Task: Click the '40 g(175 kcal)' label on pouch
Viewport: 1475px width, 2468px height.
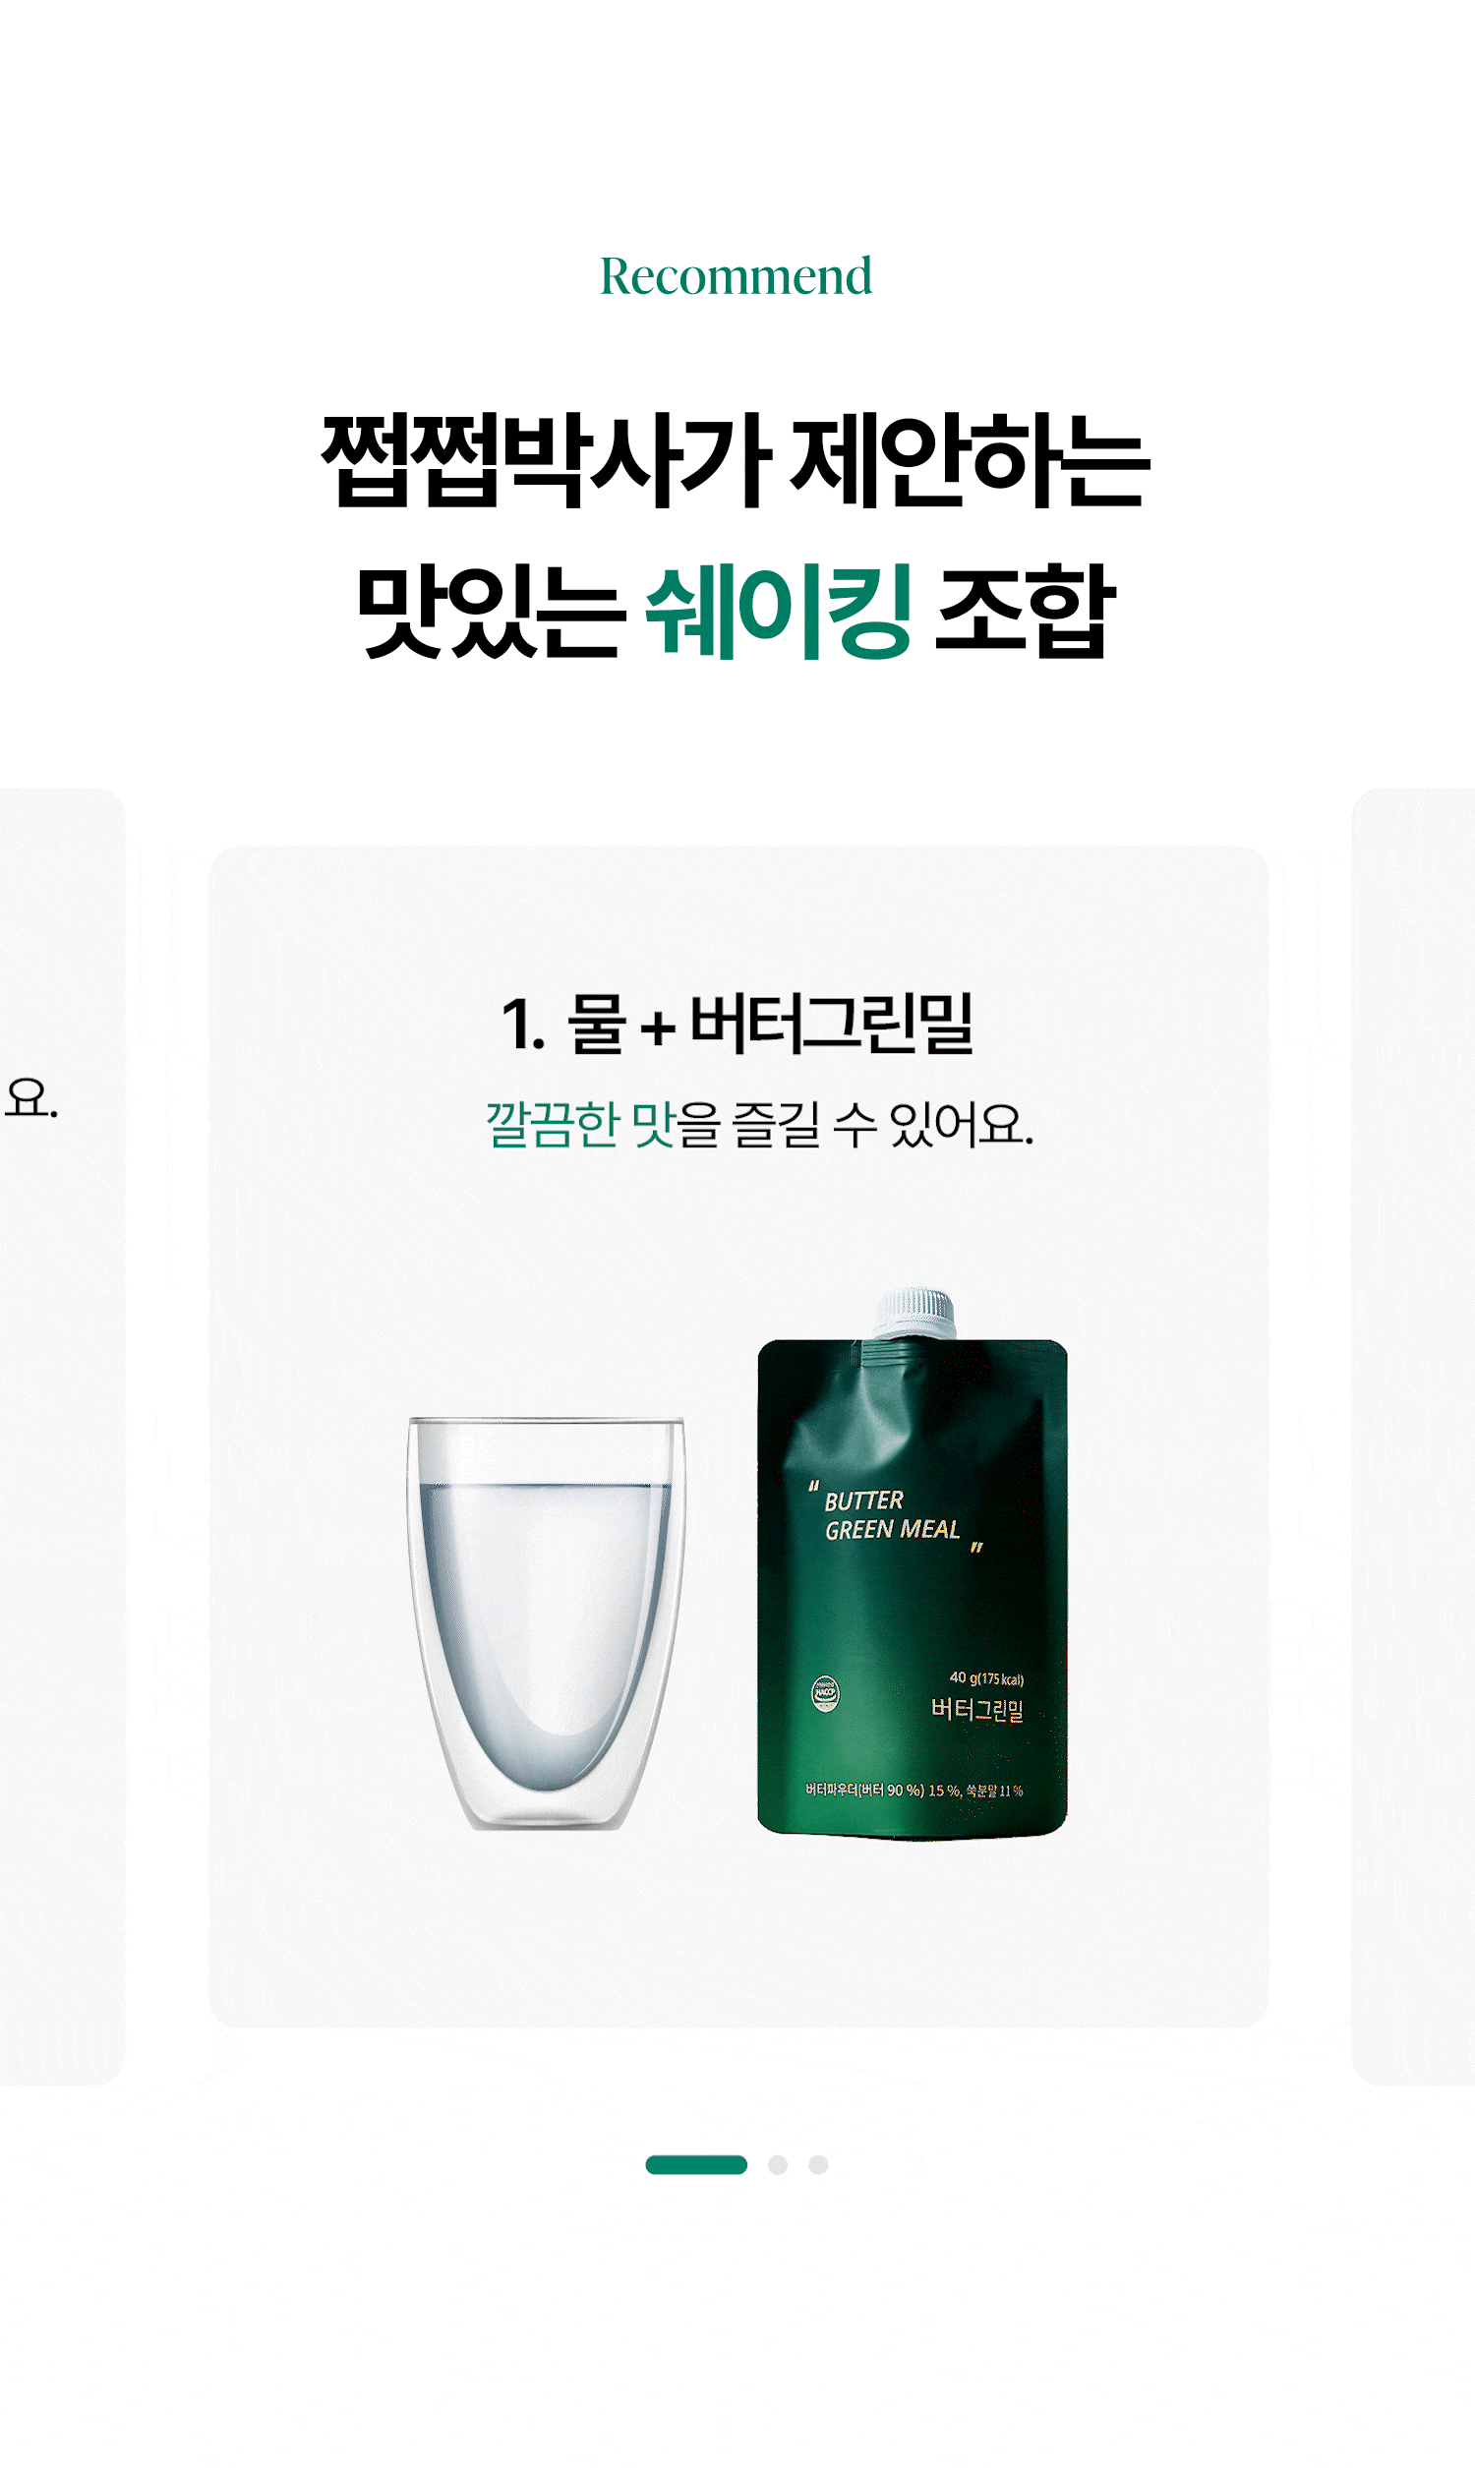Action: tap(986, 1678)
